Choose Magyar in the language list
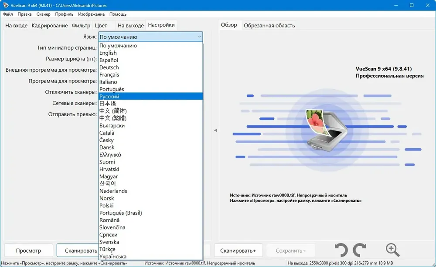Screen dimensions: 436x267 (x=150, y=177)
